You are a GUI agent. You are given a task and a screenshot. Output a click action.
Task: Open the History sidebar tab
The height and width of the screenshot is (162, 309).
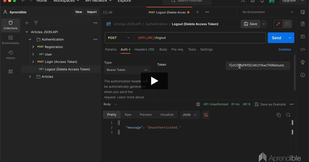(x=11, y=55)
